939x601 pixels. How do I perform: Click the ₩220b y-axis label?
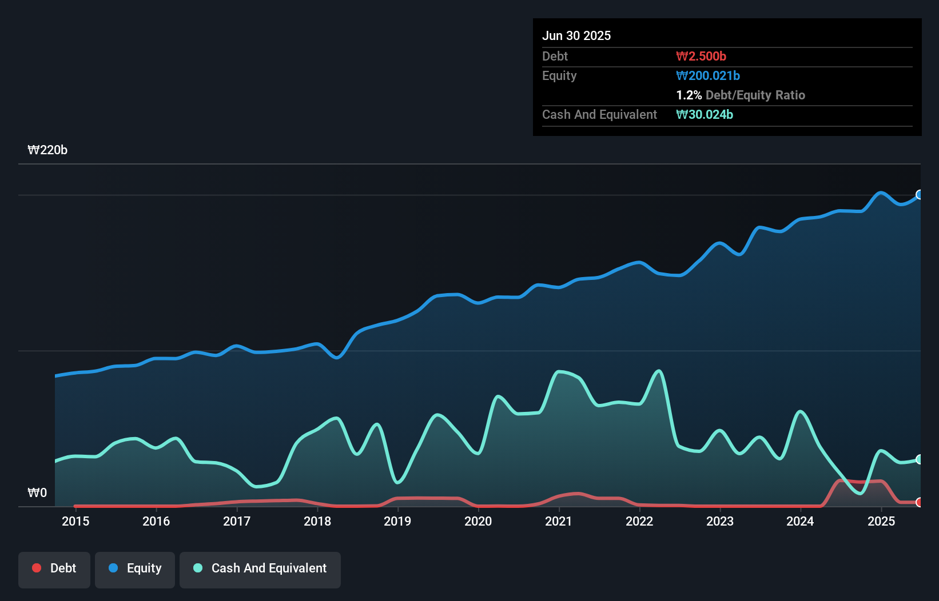pos(47,150)
